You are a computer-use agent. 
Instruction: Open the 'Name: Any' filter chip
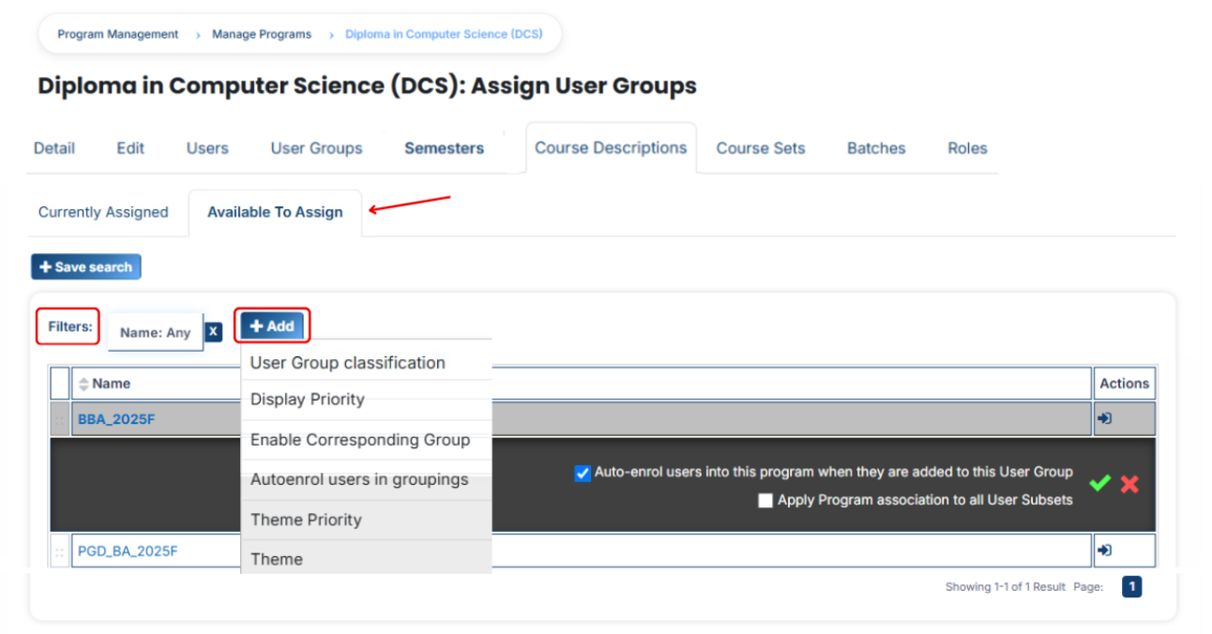156,332
